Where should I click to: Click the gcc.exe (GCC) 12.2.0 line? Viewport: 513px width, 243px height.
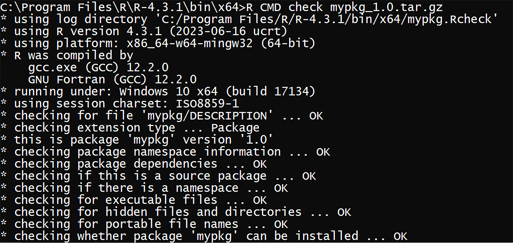point(98,68)
